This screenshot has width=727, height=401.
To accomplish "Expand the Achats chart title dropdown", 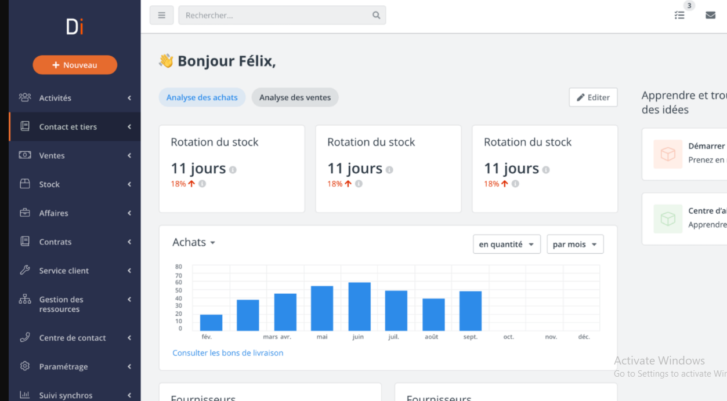I will click(194, 242).
